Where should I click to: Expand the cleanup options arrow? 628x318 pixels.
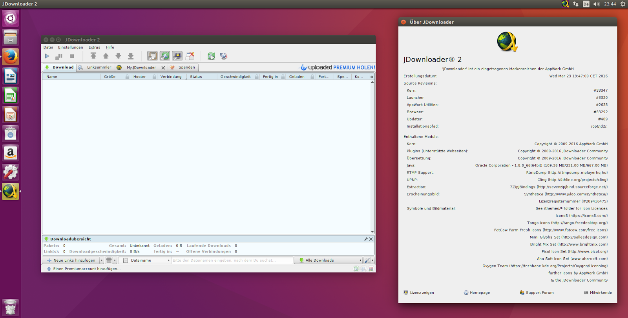tap(115, 260)
